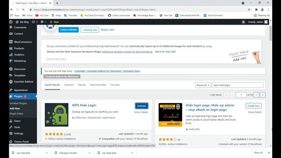Click the current page number field
This screenshot has height=158, width=281.
coord(241,95)
